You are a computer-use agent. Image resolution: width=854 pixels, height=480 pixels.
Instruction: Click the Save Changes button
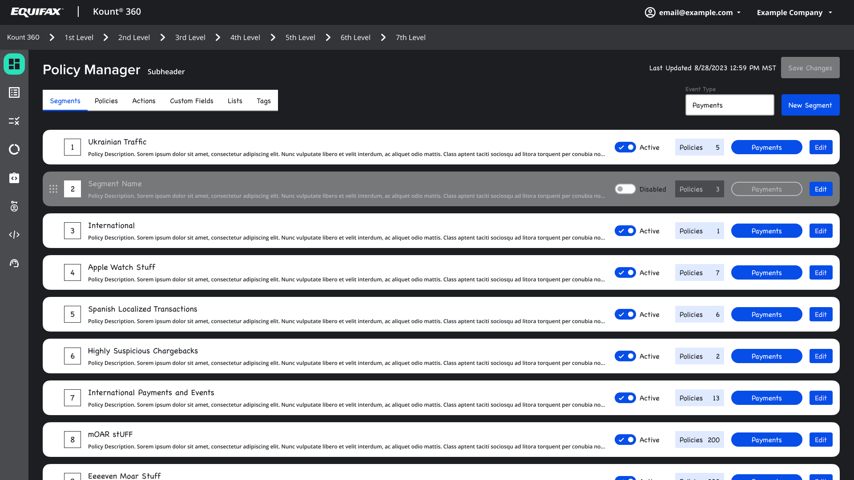810,68
